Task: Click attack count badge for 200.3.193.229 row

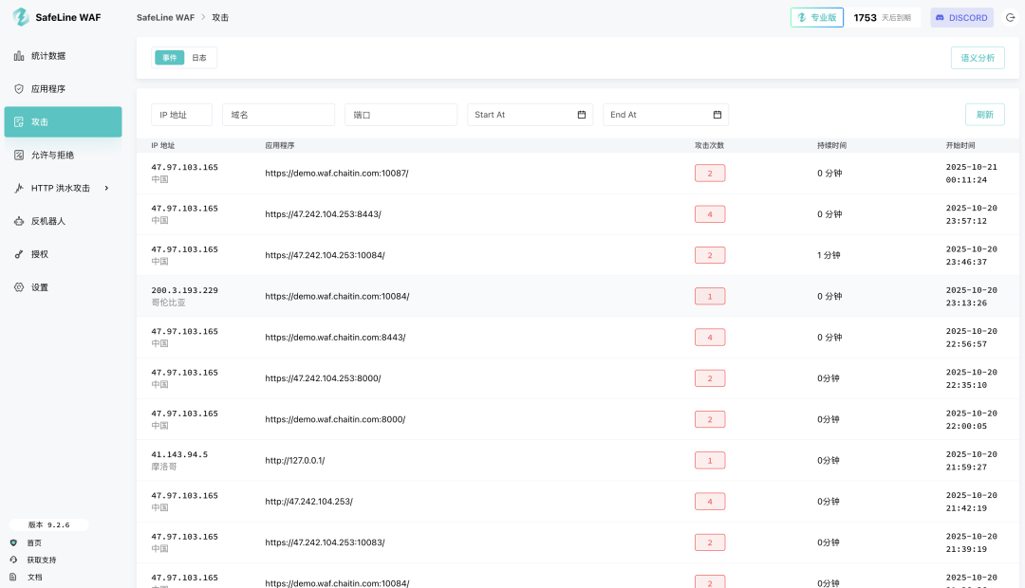Action: (710, 297)
